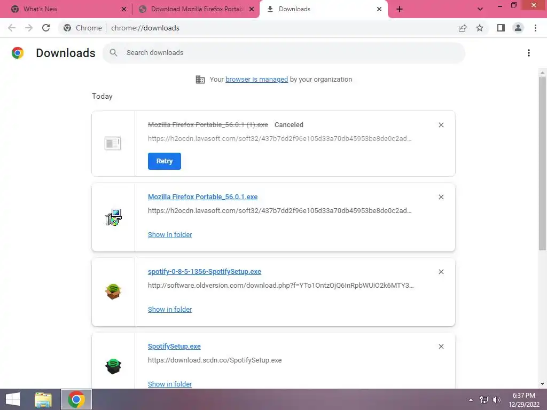Click the oldversion.com download URL
The width and height of the screenshot is (547, 410).
click(x=280, y=285)
